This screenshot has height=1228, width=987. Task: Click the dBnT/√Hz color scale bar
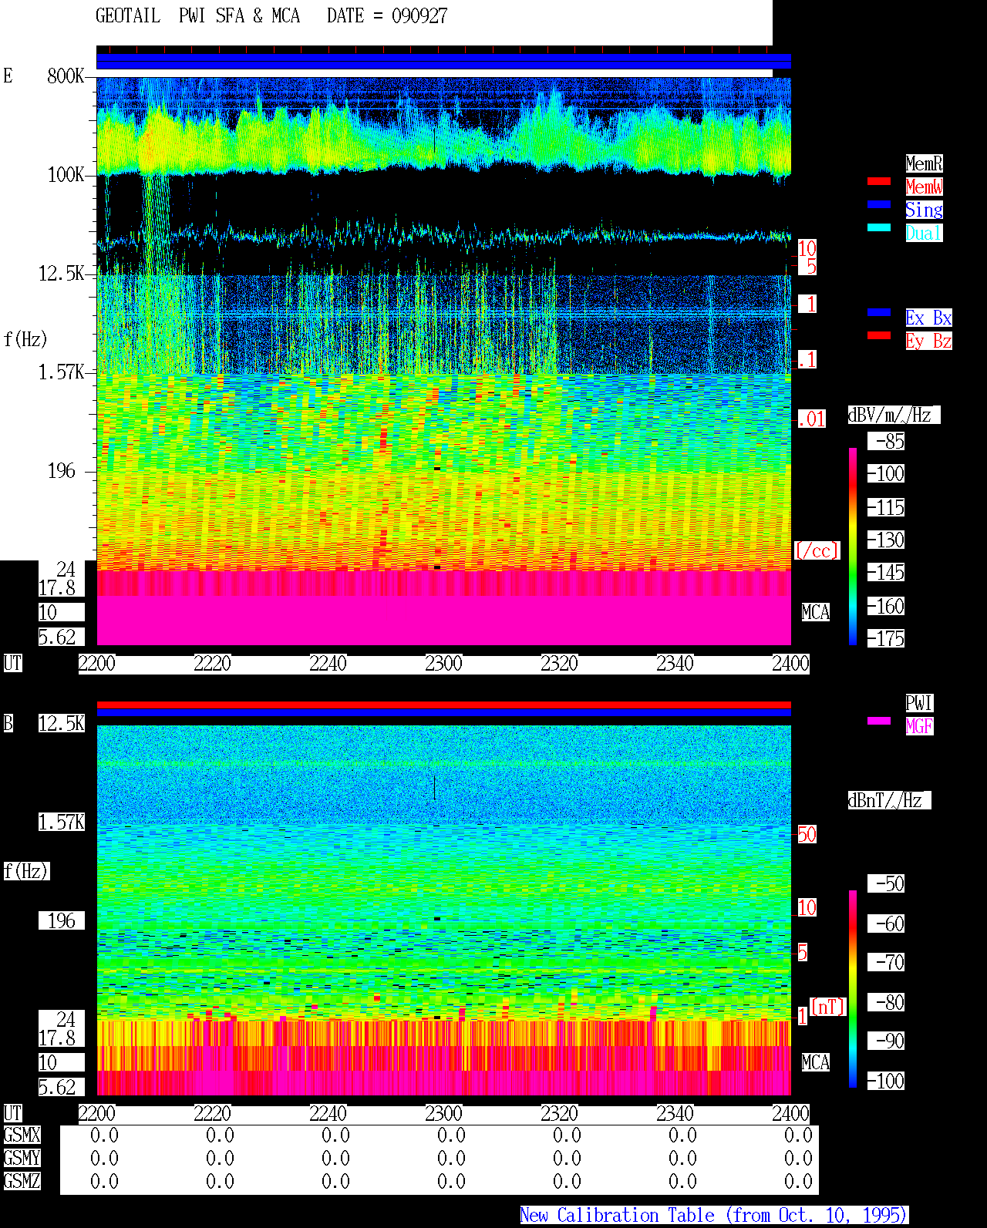[853, 989]
